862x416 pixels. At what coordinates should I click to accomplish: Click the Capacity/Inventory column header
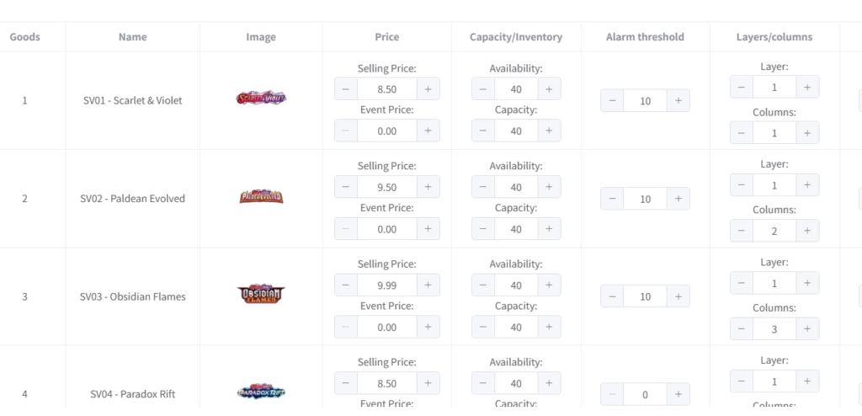pos(516,37)
